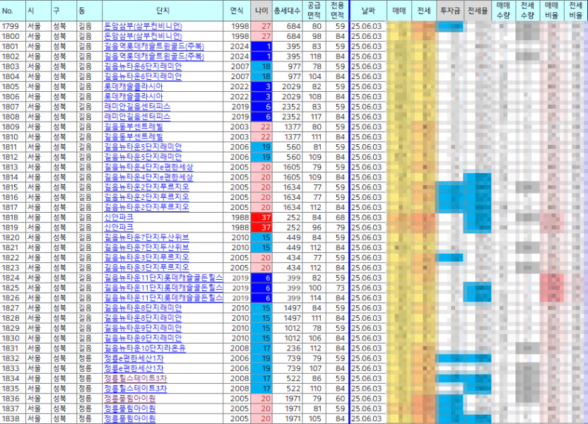Screen dimensions: 588x424
Task: Open 길음뉴타운5단지래미안 link in row 1812
Action: point(143,157)
